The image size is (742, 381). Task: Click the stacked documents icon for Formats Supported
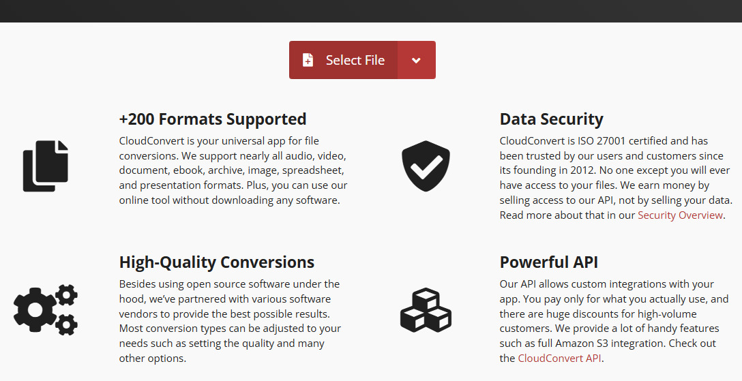click(x=46, y=166)
